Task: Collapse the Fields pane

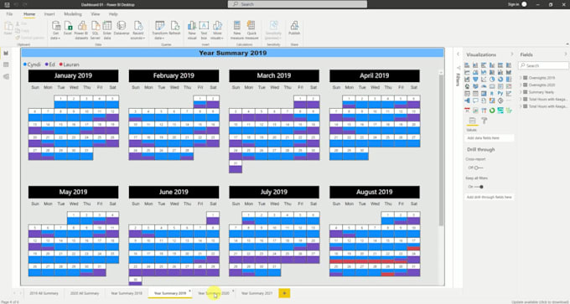Action: (x=566, y=54)
